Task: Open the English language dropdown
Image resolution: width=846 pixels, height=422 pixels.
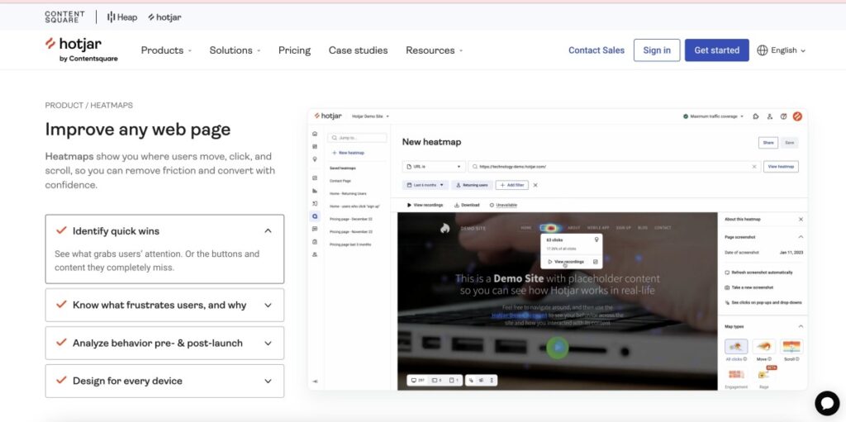Action: tap(782, 50)
